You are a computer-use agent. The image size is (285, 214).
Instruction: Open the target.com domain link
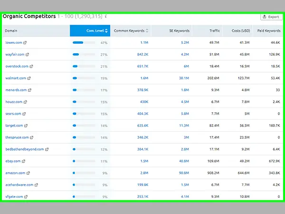click(x=14, y=126)
